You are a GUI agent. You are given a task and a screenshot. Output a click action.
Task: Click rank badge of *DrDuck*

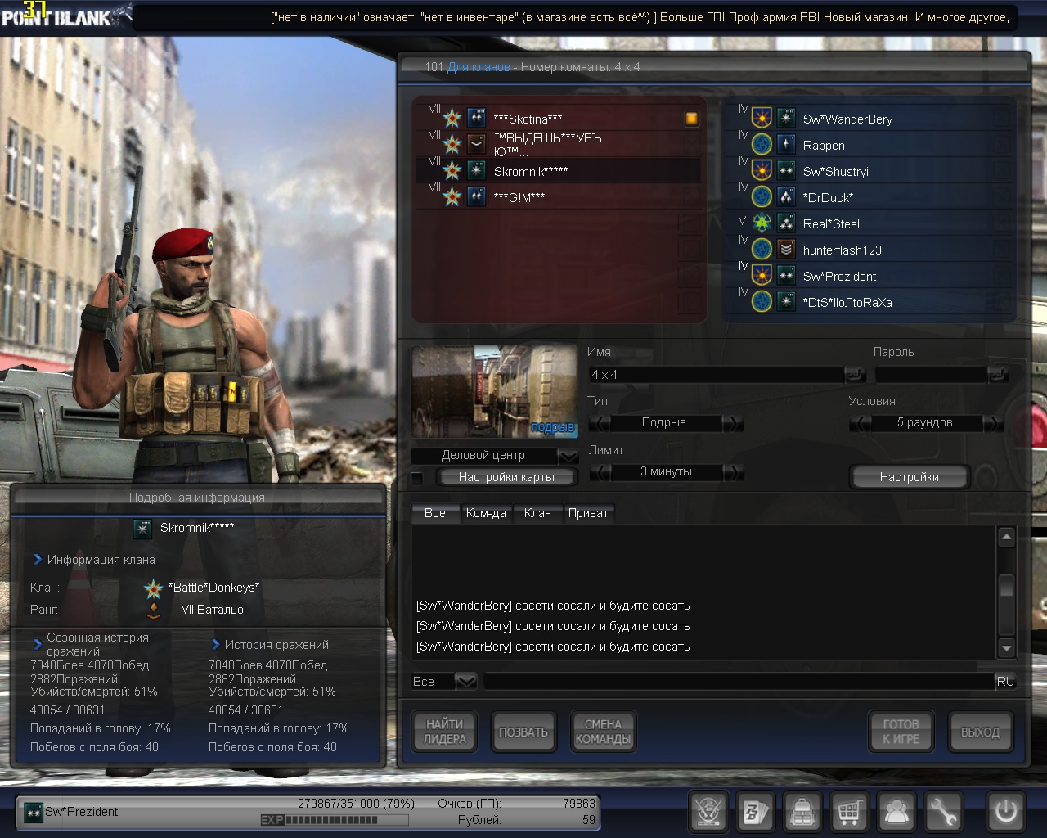786,197
